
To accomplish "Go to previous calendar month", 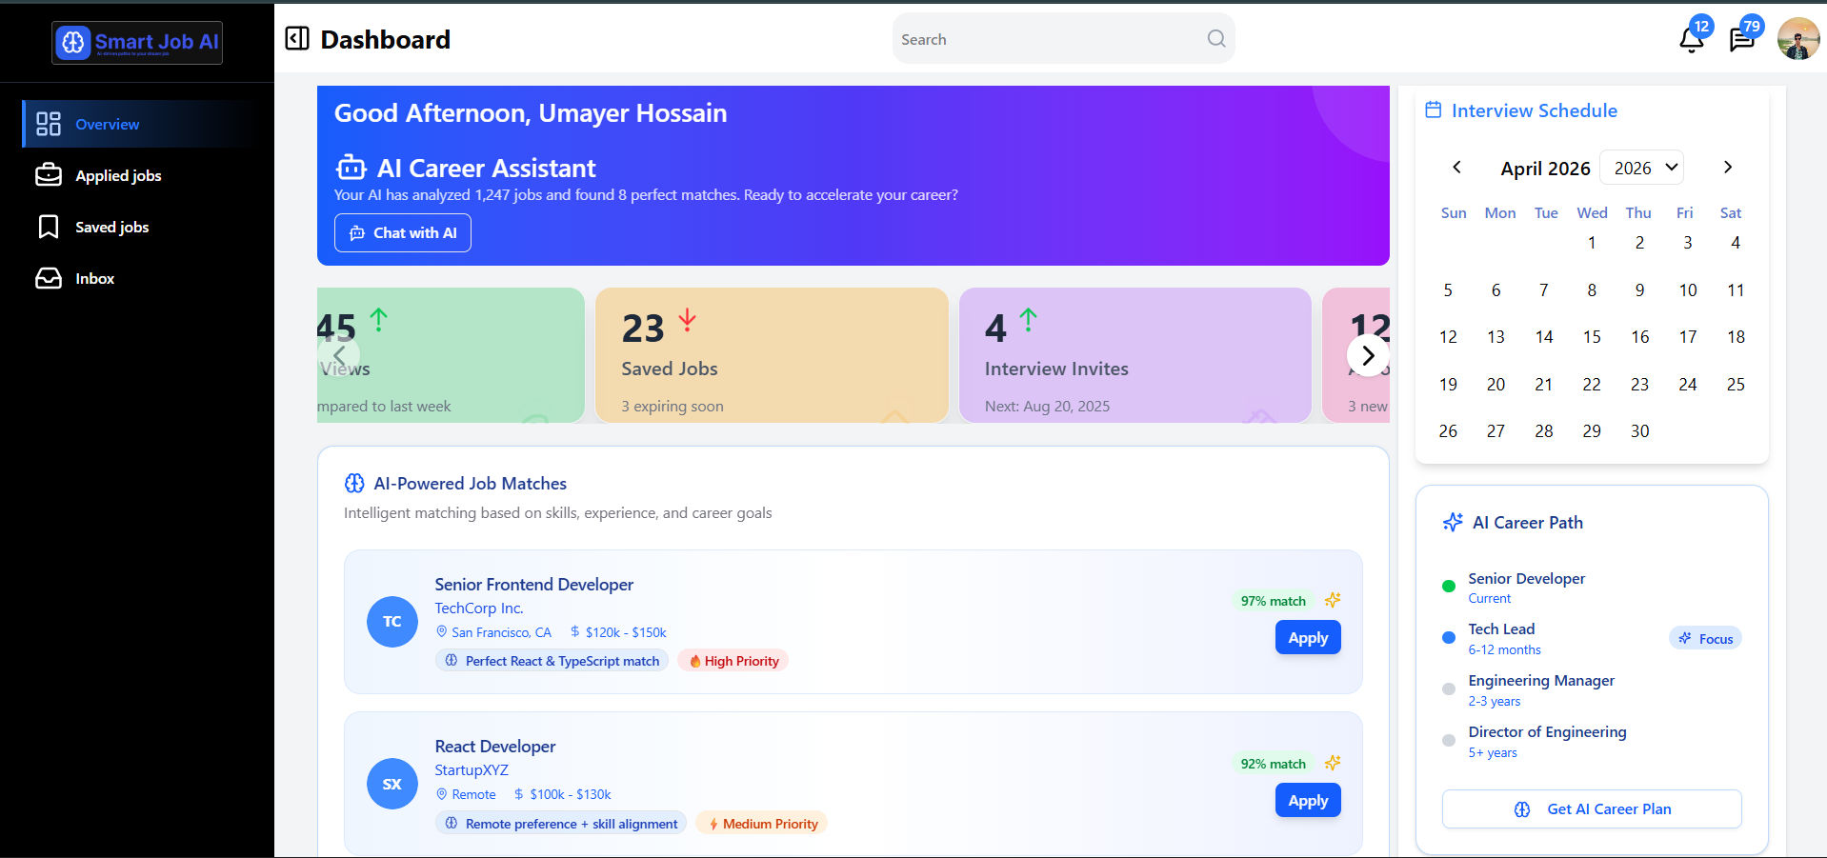I will (1456, 167).
